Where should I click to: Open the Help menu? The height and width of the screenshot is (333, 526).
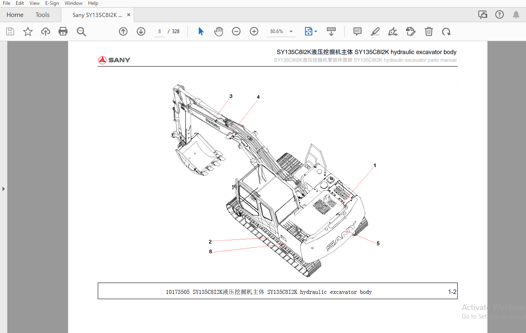pos(93,3)
